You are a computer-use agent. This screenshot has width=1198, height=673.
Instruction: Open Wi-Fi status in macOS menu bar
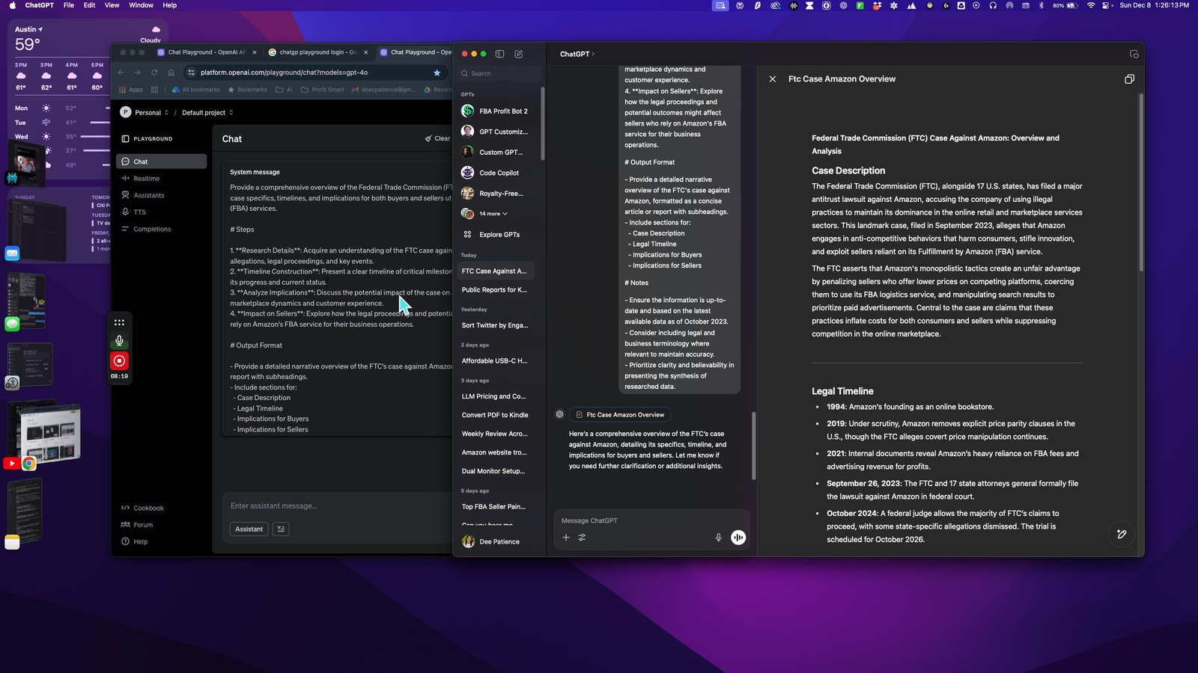tap(1091, 5)
